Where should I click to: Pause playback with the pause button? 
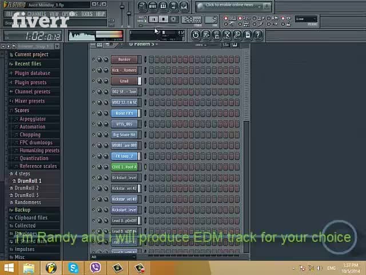tap(154, 19)
